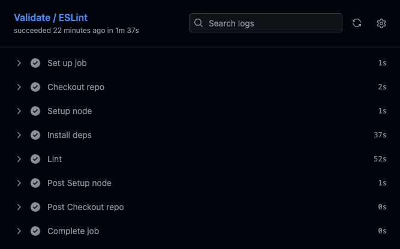Viewport: 400px width, 249px height.
Task: Focus the Search logs field
Action: pyautogui.click(x=265, y=23)
